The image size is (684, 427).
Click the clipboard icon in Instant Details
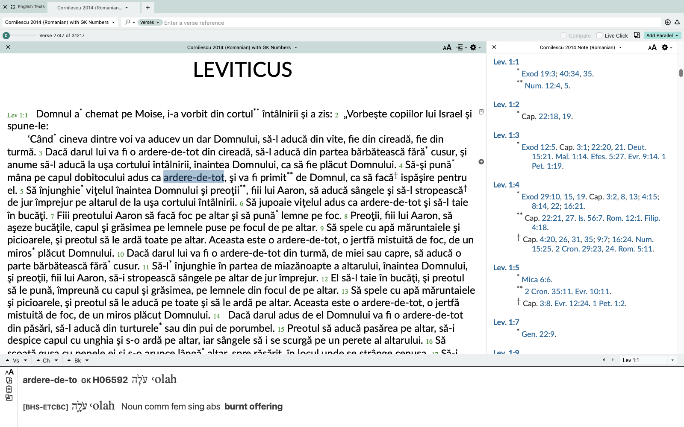point(9,389)
